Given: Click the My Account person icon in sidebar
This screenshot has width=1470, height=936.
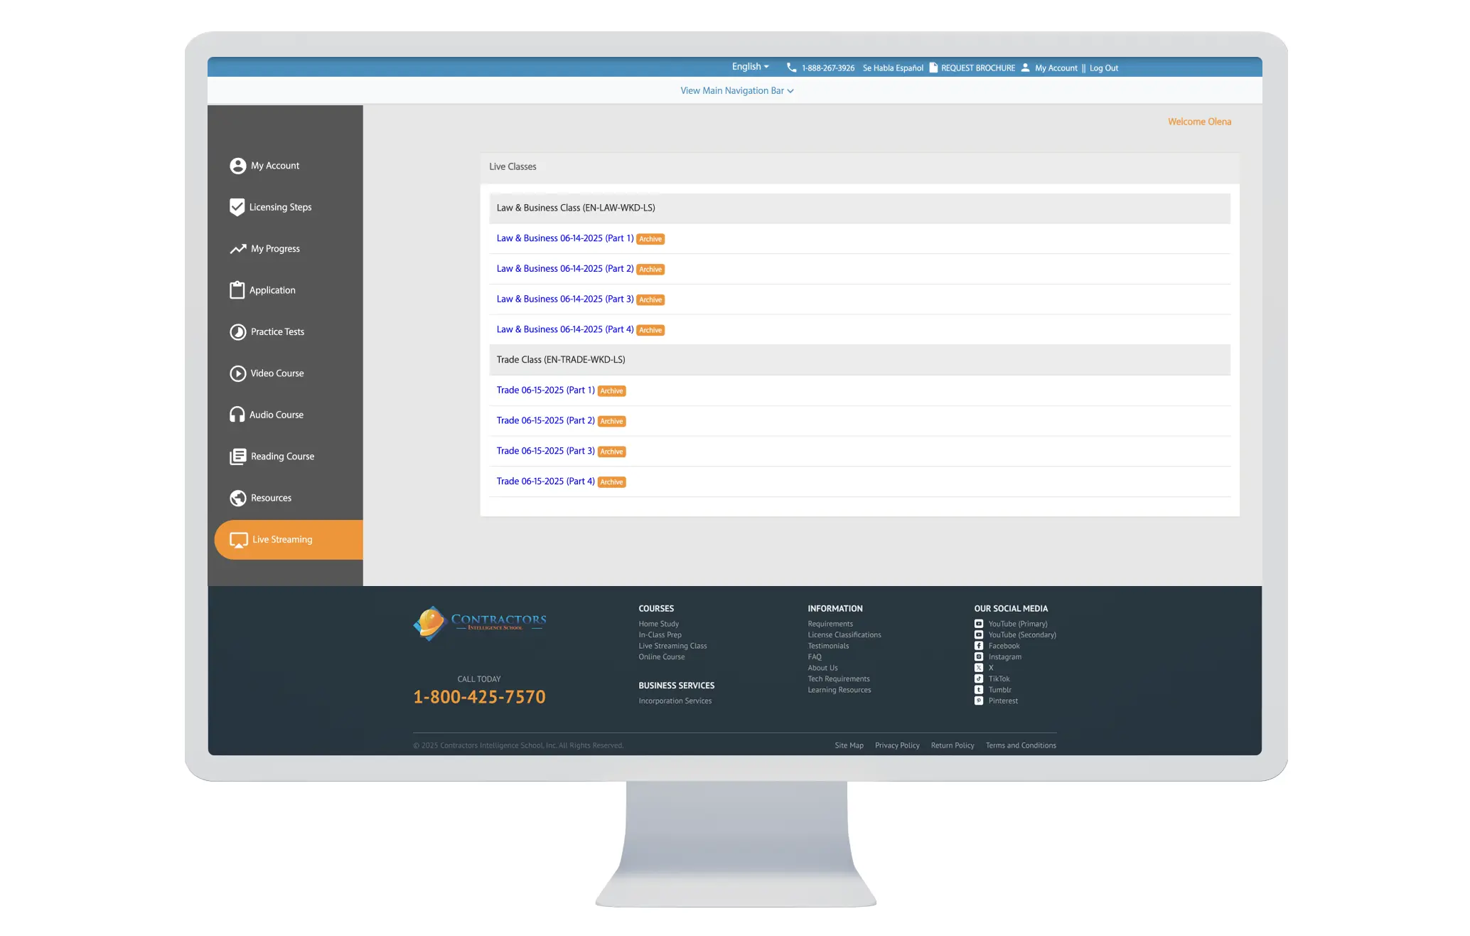Looking at the screenshot, I should [x=237, y=166].
